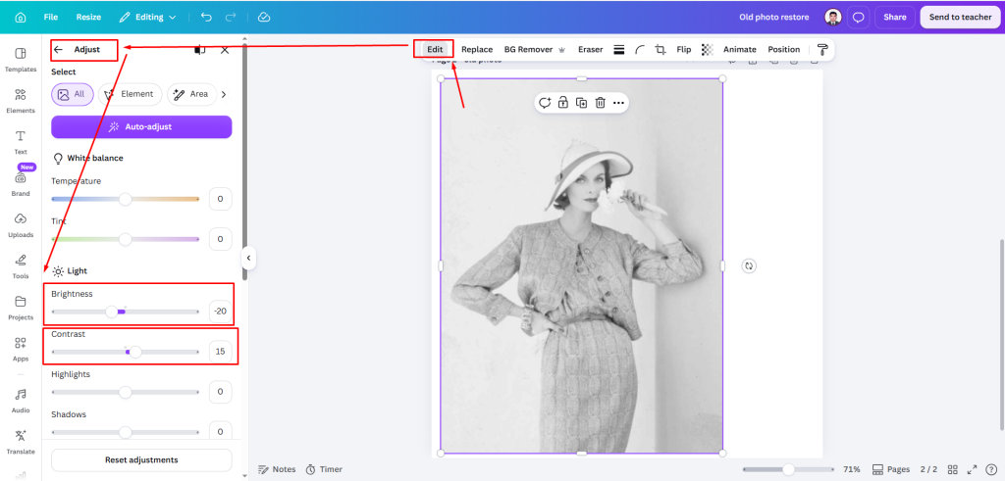
Task: Select the Crop tool icon
Action: 661,49
